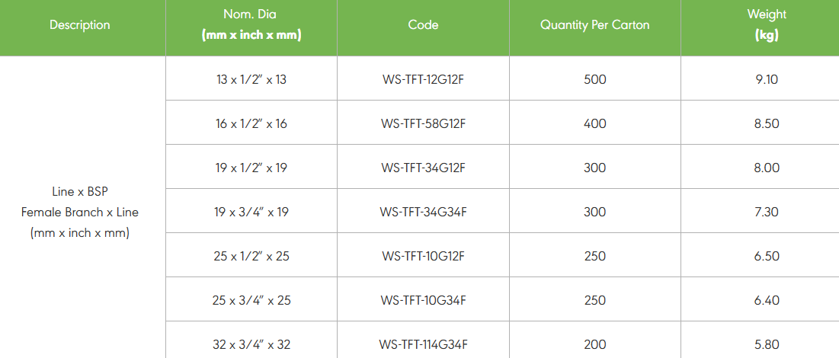Click the Quantity Per Carton header
Viewport: 839px width, 358px height.
595,25
